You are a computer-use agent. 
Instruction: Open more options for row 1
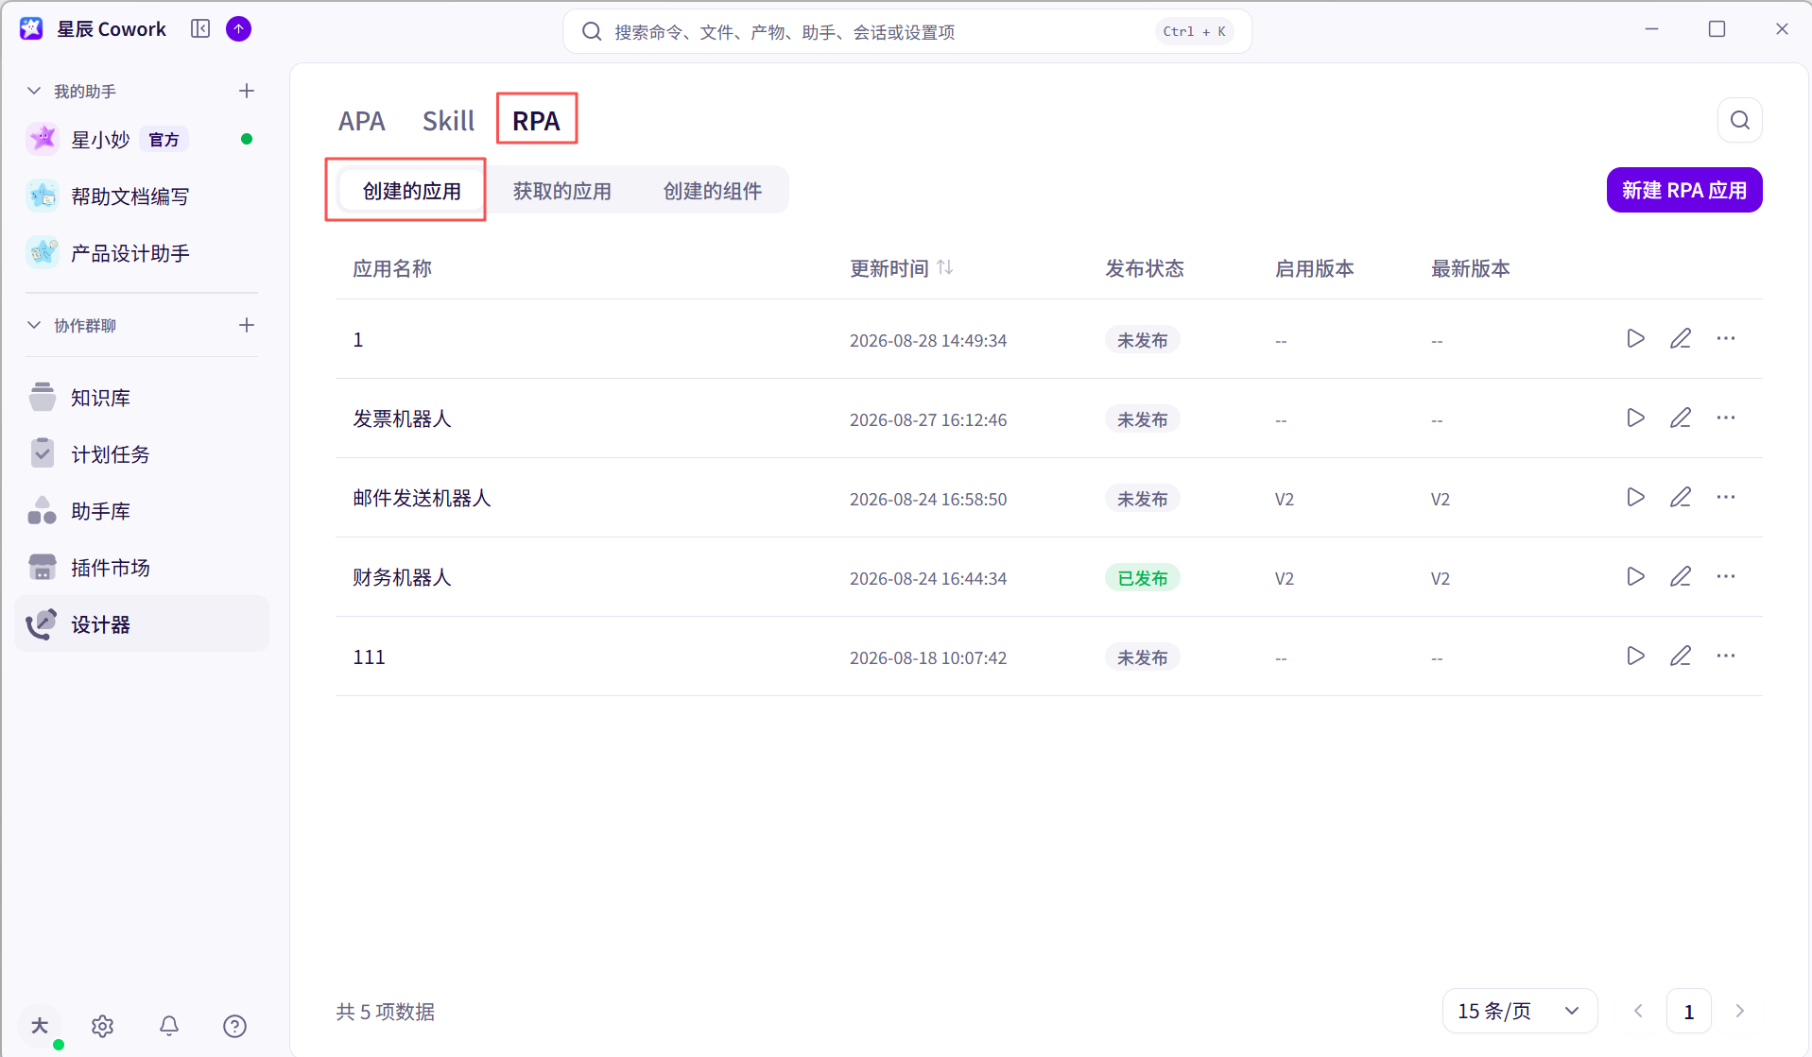(x=1725, y=338)
